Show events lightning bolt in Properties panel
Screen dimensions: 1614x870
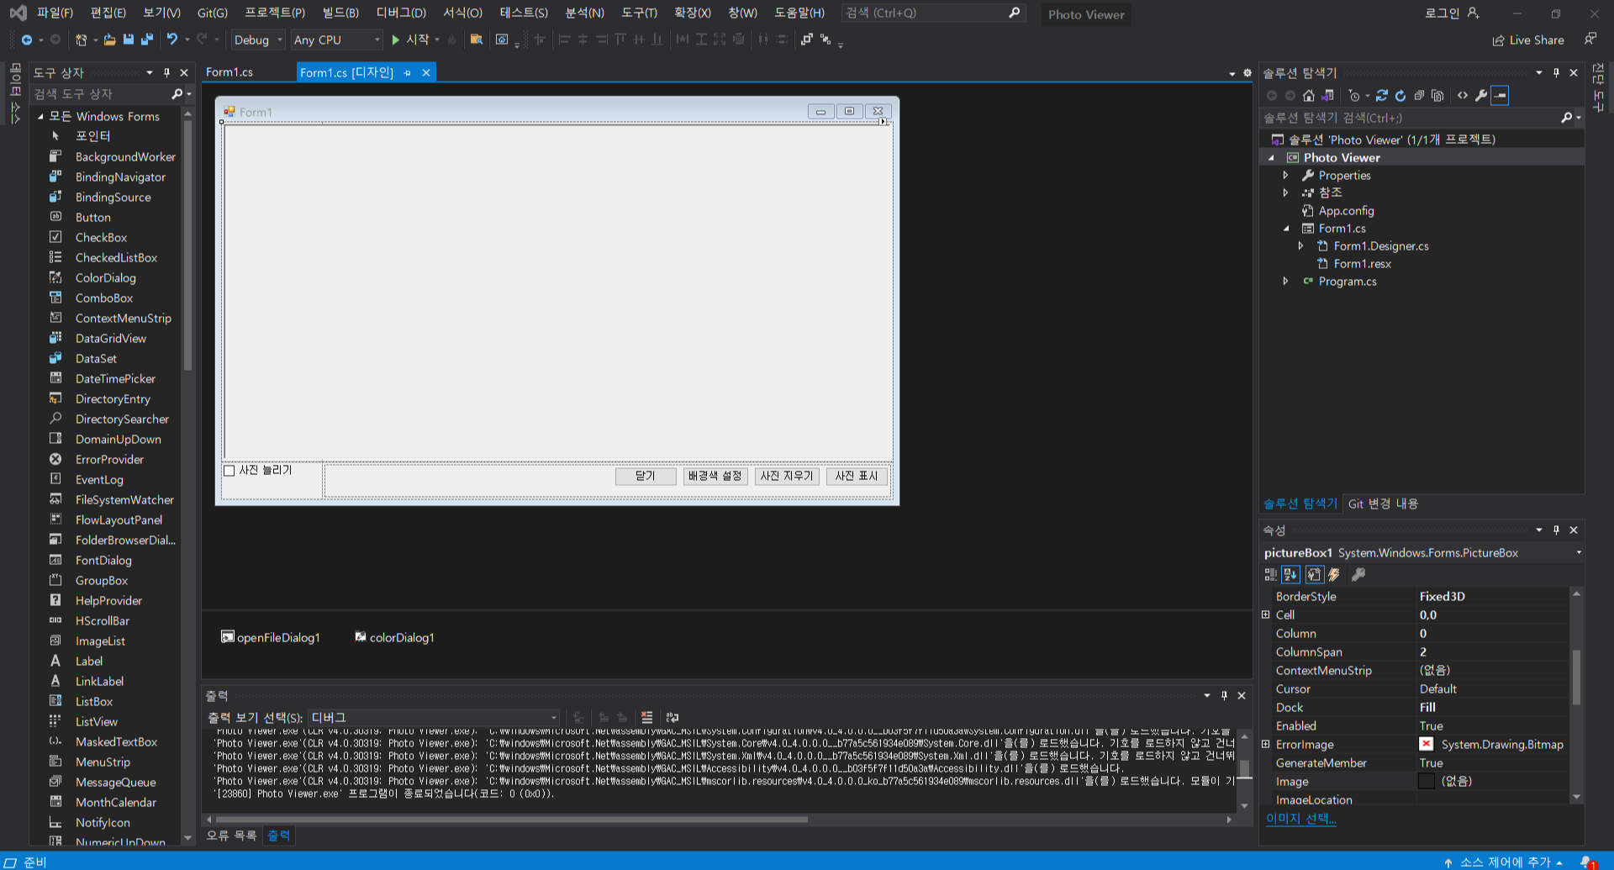pos(1334,575)
